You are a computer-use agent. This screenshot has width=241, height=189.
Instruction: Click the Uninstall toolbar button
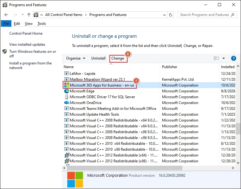[x=98, y=58]
